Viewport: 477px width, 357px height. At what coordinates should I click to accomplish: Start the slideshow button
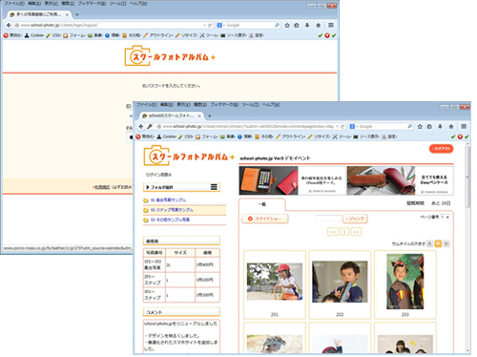pos(265,219)
